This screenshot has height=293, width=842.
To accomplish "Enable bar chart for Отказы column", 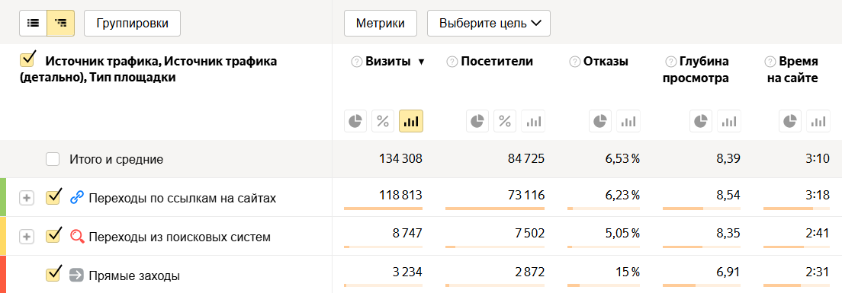I will pos(628,121).
